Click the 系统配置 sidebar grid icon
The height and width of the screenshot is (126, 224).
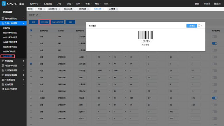point(3,84)
